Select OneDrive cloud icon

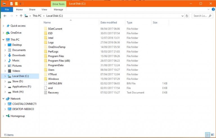pos(8,33)
